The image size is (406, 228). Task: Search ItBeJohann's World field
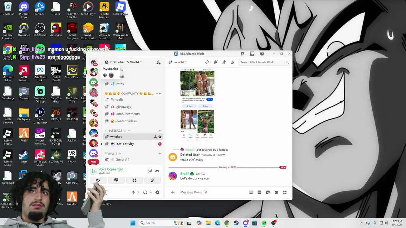[x=264, y=62]
